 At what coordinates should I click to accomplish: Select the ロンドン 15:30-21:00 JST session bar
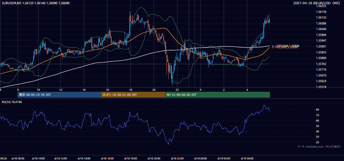point(133,95)
